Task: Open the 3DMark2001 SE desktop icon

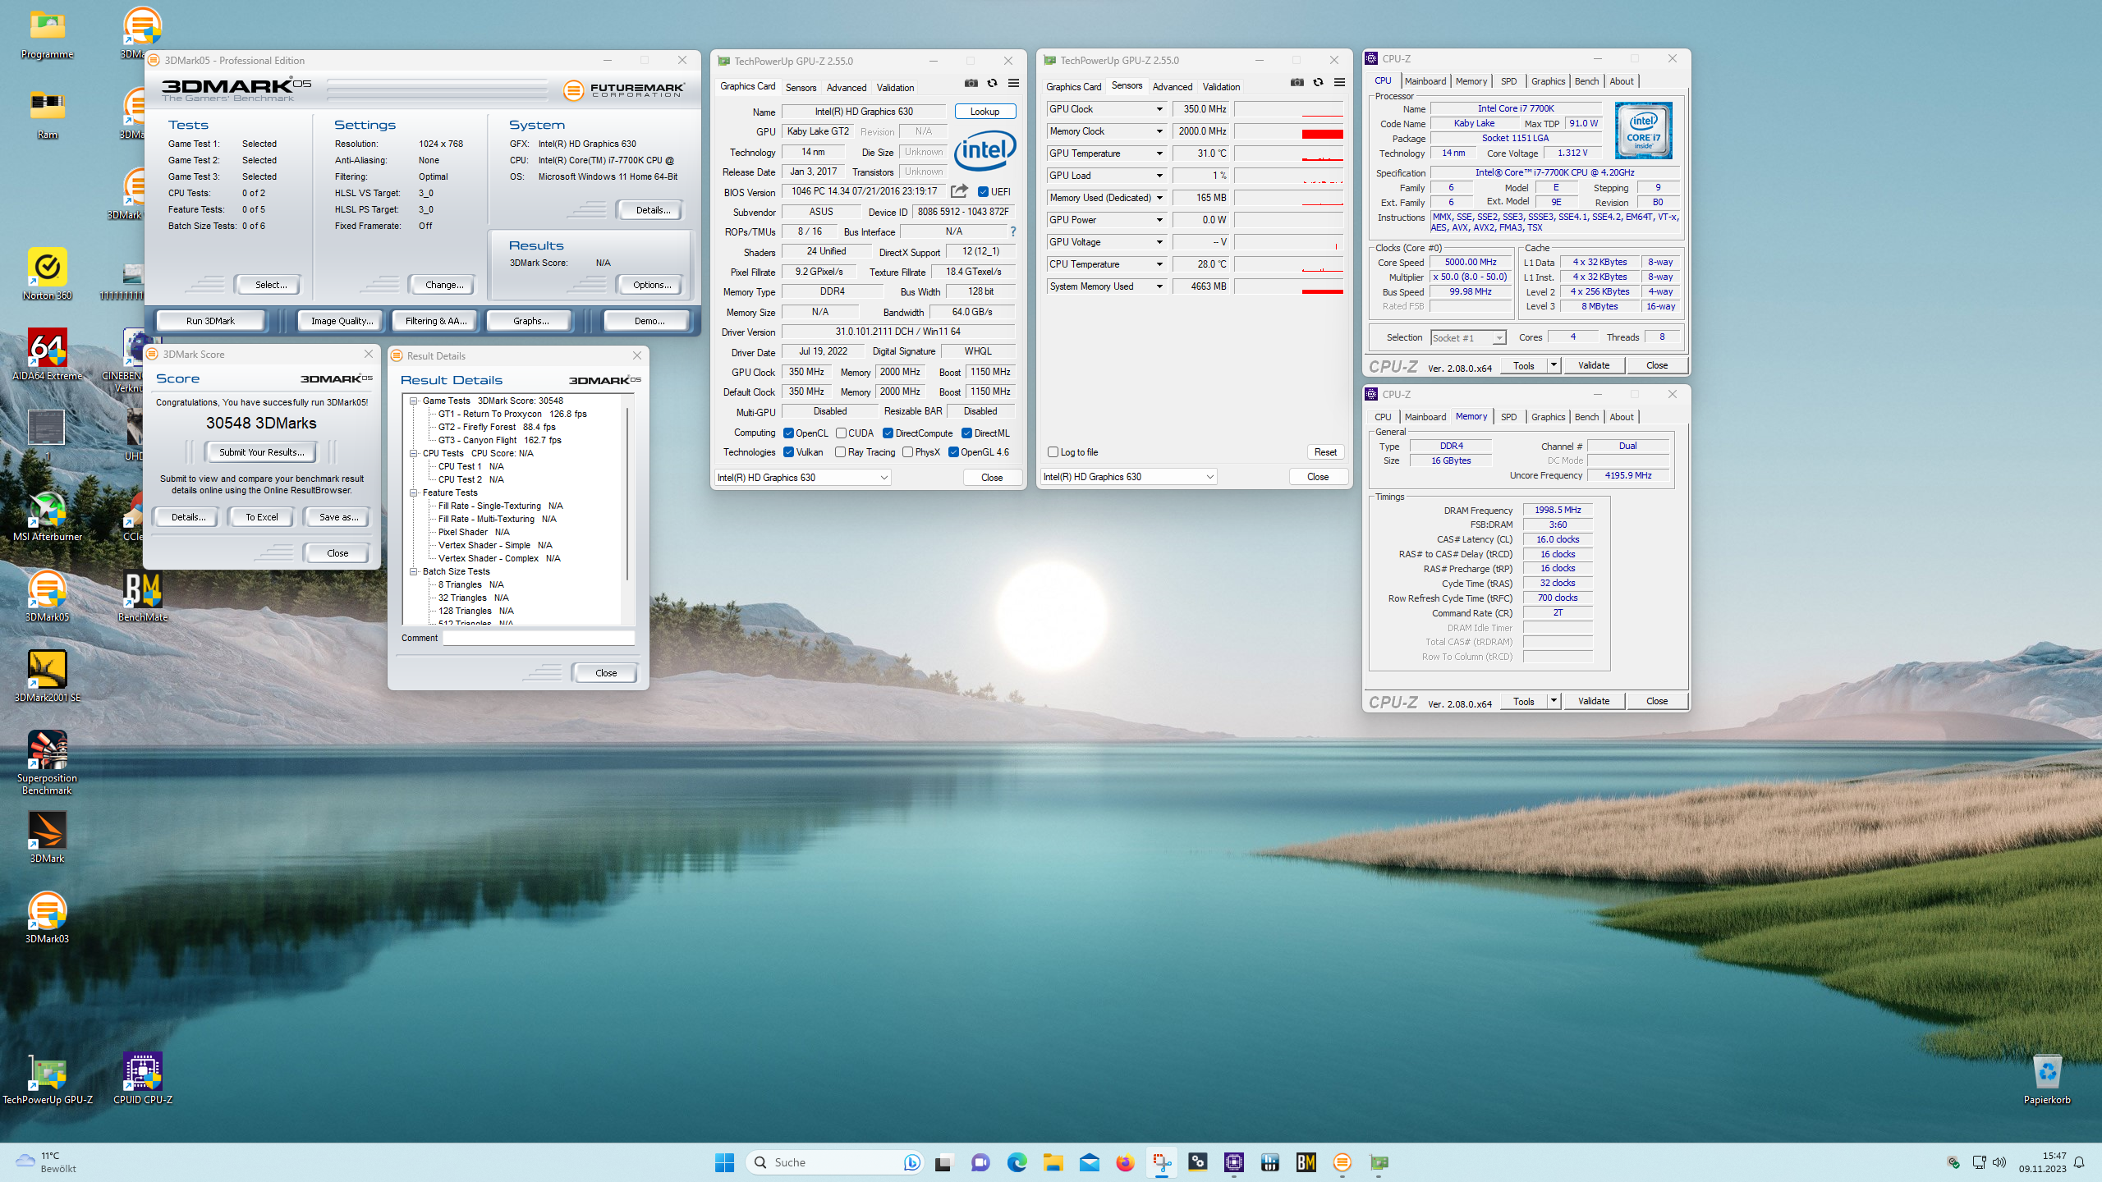Action: (x=47, y=677)
